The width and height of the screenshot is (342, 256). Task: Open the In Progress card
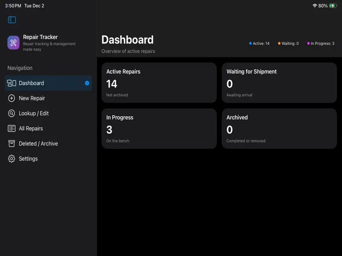[x=159, y=128]
